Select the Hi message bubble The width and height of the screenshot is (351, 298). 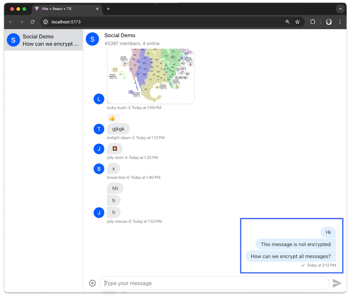click(328, 232)
